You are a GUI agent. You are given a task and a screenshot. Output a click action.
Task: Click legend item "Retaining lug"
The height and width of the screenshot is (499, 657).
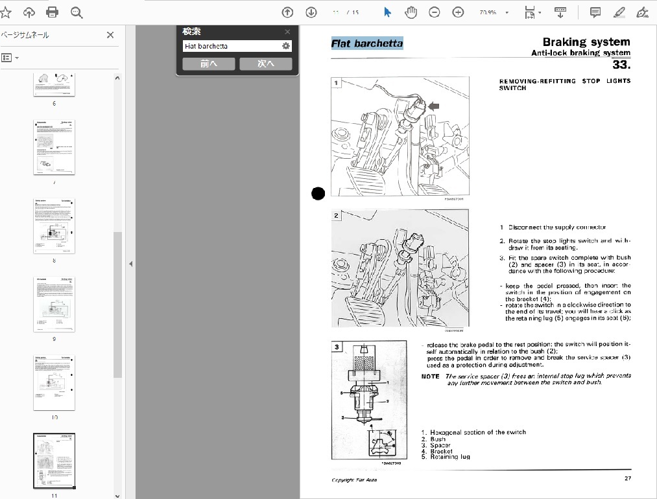pyautogui.click(x=450, y=457)
